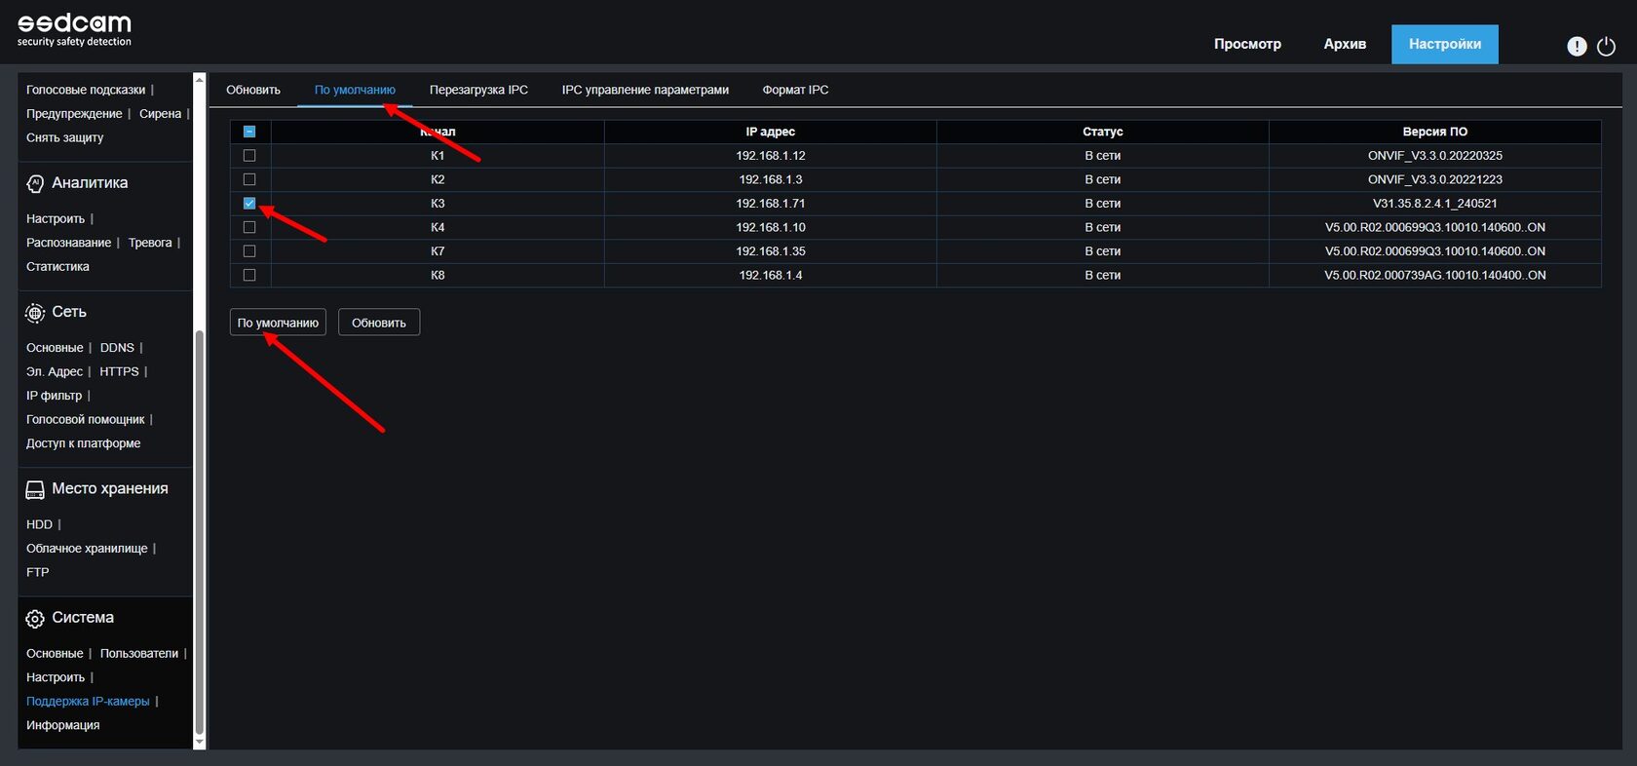Click the IP адрес column header
This screenshot has height=766, width=1637.
pyautogui.click(x=771, y=132)
